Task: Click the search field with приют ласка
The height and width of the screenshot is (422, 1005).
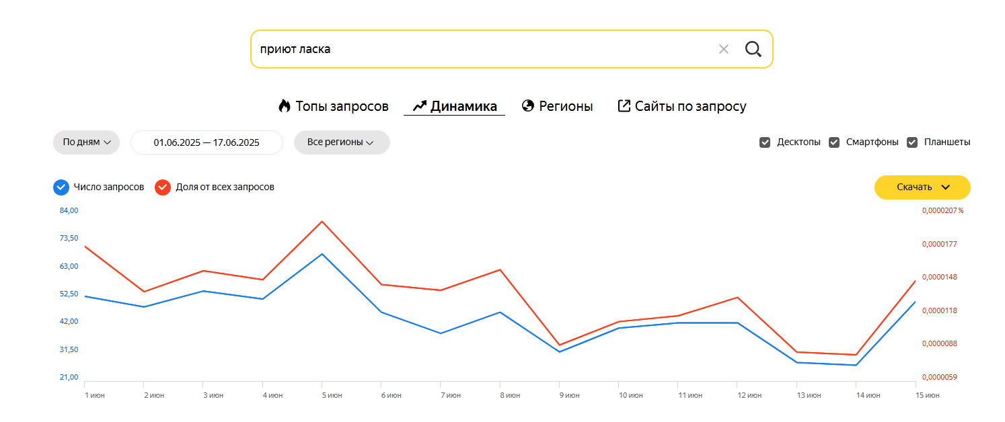Action: (471, 49)
